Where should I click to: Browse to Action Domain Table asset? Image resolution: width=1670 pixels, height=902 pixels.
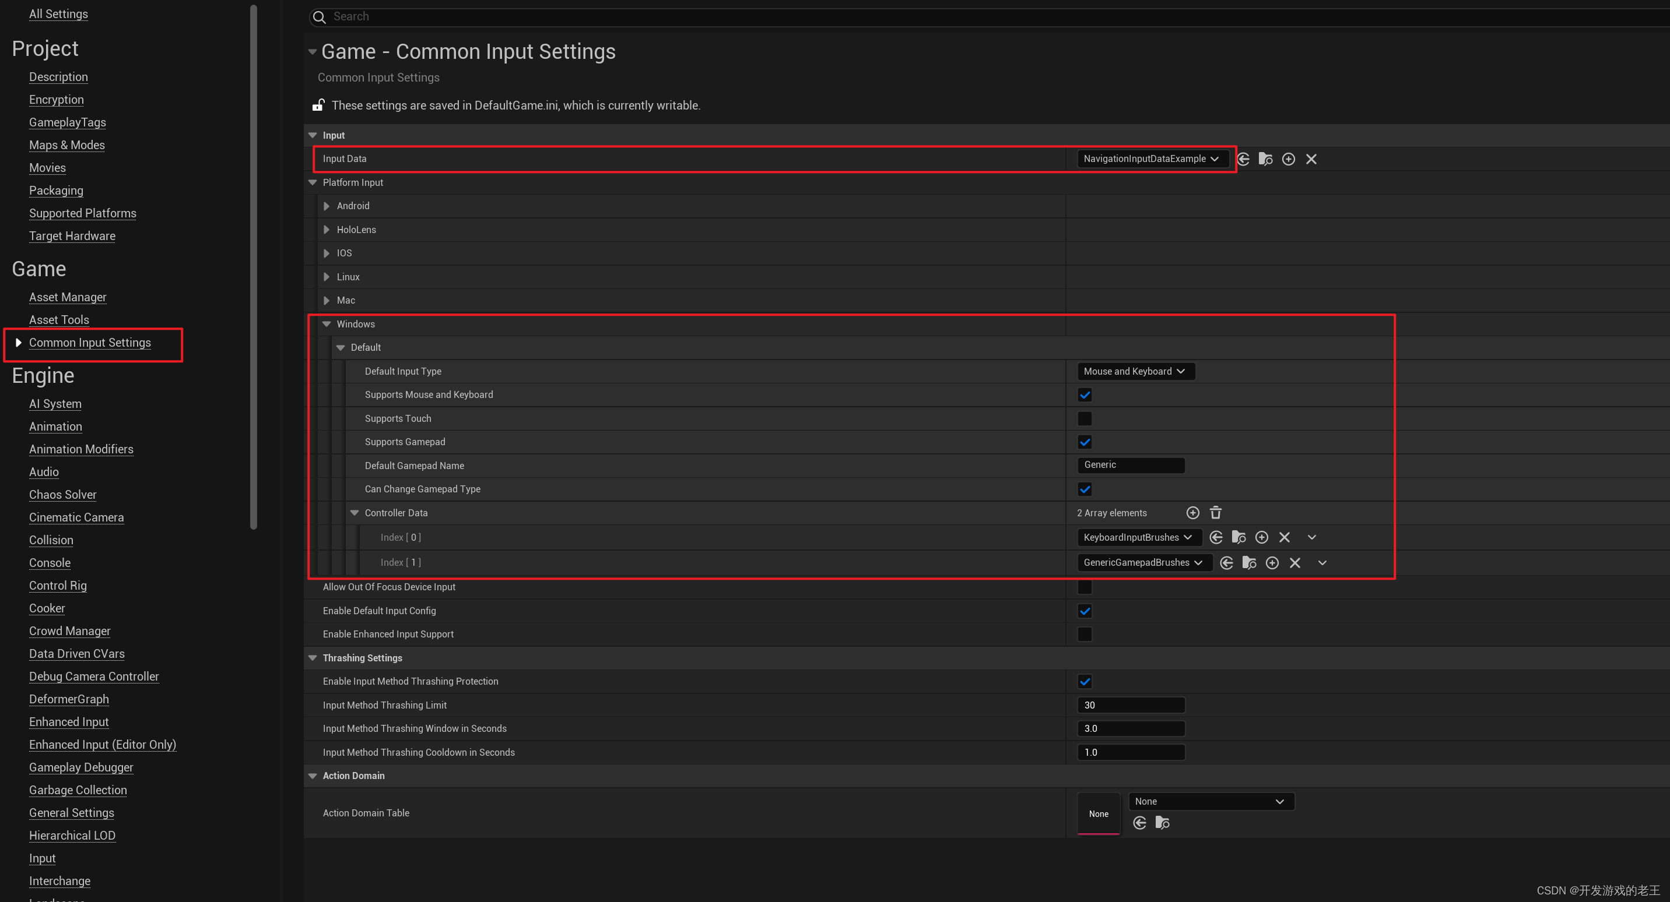click(1162, 823)
